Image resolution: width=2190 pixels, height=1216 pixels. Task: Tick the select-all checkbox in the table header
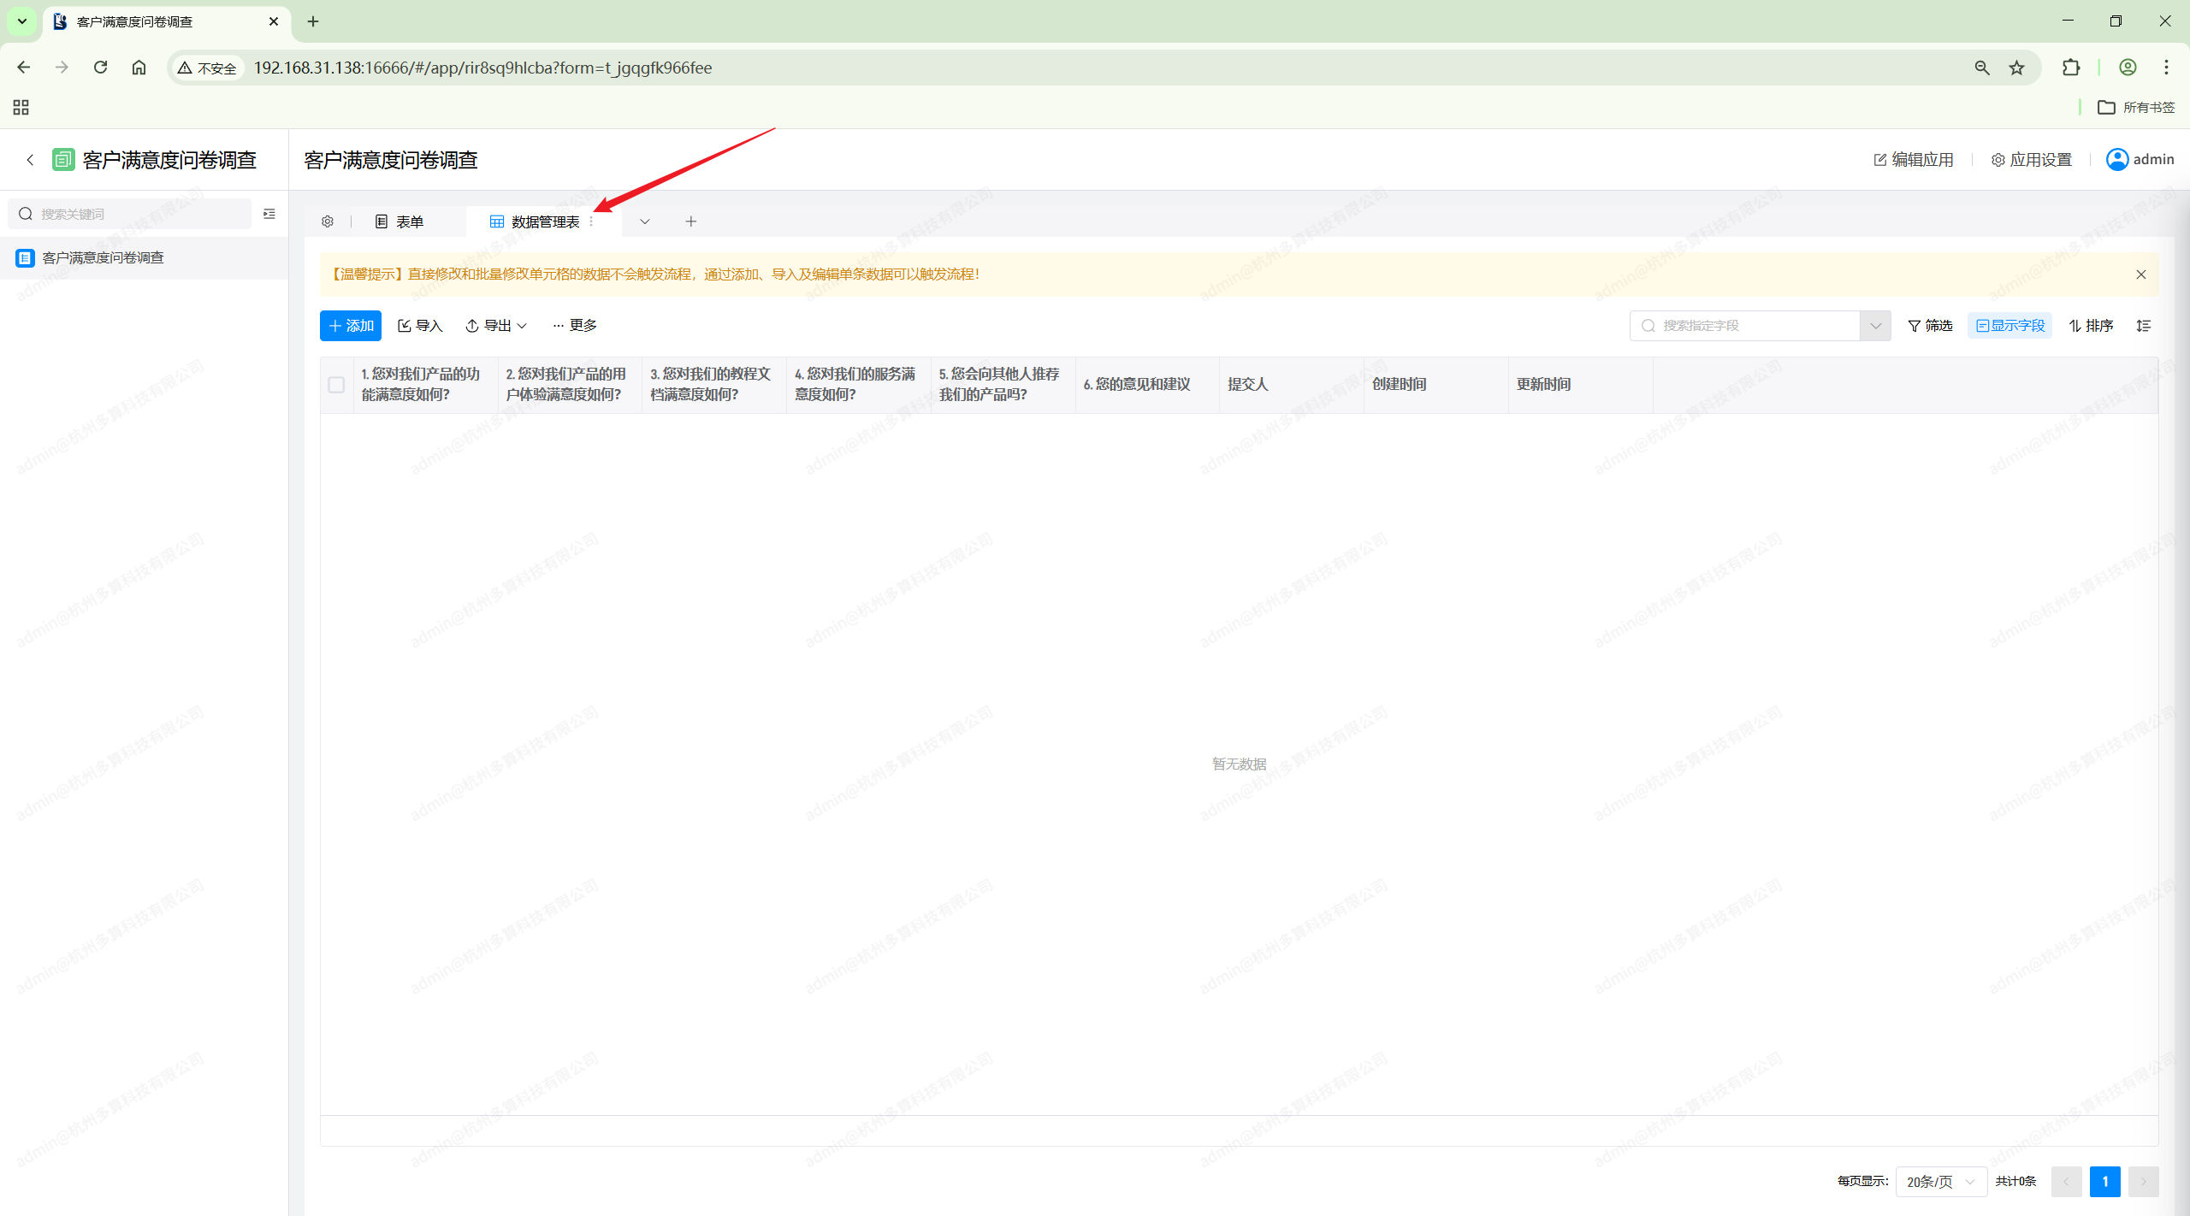tap(336, 385)
